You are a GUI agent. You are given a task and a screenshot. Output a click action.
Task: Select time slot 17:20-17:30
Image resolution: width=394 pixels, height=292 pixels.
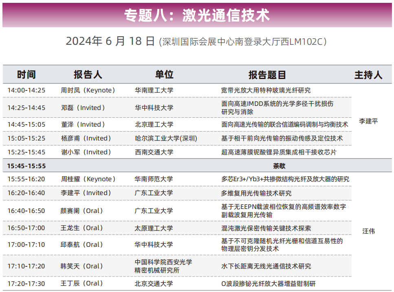pyautogui.click(x=26, y=284)
